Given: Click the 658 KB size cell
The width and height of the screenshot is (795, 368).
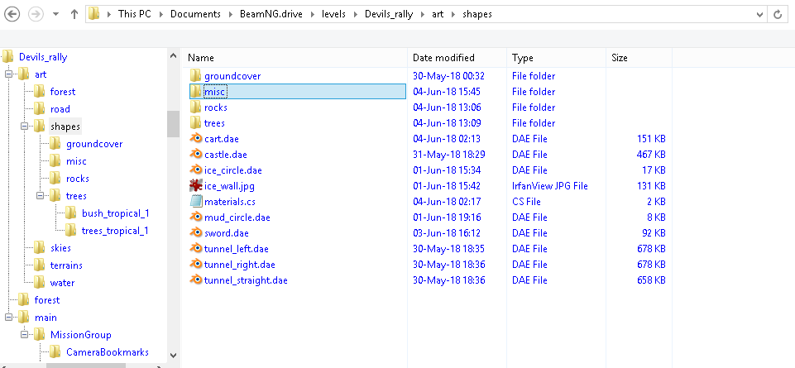Looking at the screenshot, I should pos(651,280).
